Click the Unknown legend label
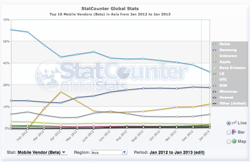 coord(226,56)
